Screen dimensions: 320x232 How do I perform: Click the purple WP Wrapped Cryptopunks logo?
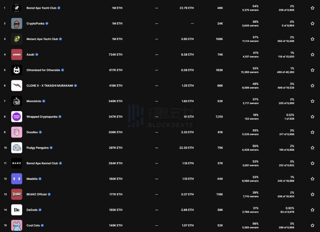[x=16, y=117]
